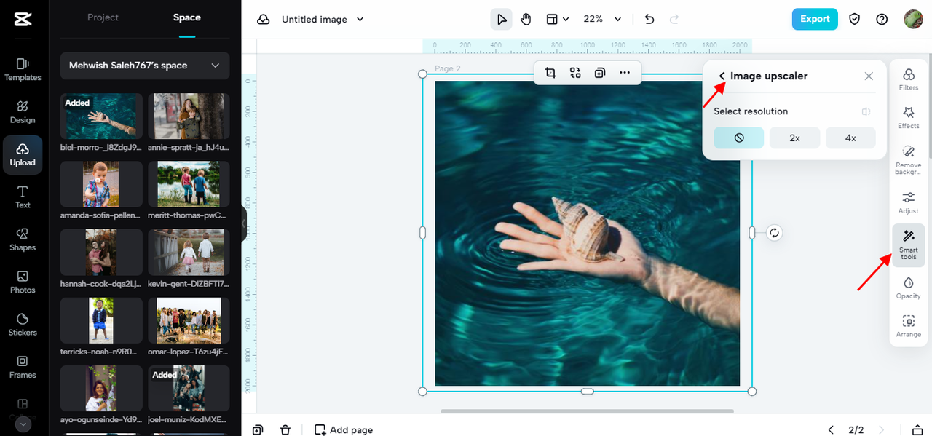
Task: Select kevin-gent thumbnail
Action: [189, 252]
